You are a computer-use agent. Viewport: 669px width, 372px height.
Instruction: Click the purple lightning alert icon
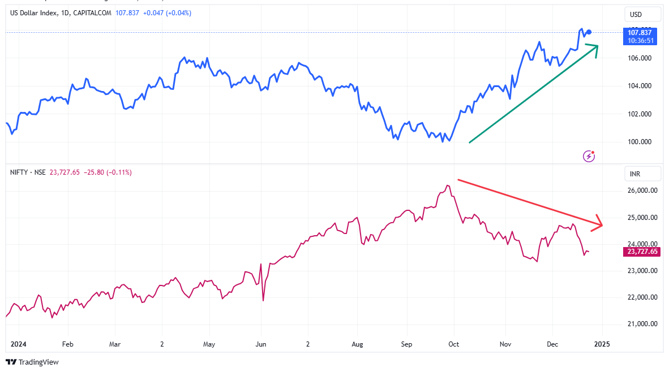(x=589, y=155)
